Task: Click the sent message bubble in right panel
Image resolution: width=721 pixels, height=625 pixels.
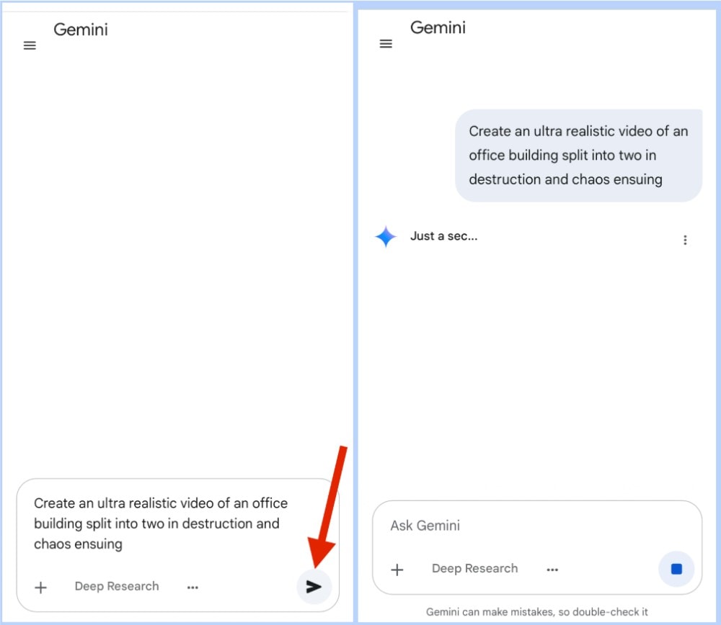Action: [x=578, y=156]
